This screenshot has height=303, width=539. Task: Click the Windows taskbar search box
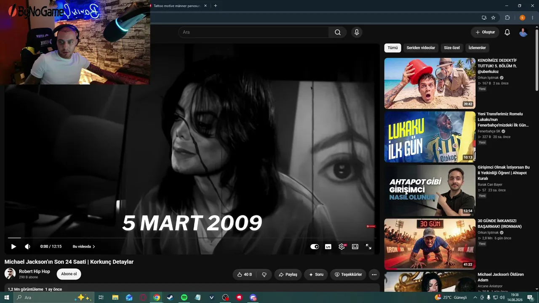(53, 298)
